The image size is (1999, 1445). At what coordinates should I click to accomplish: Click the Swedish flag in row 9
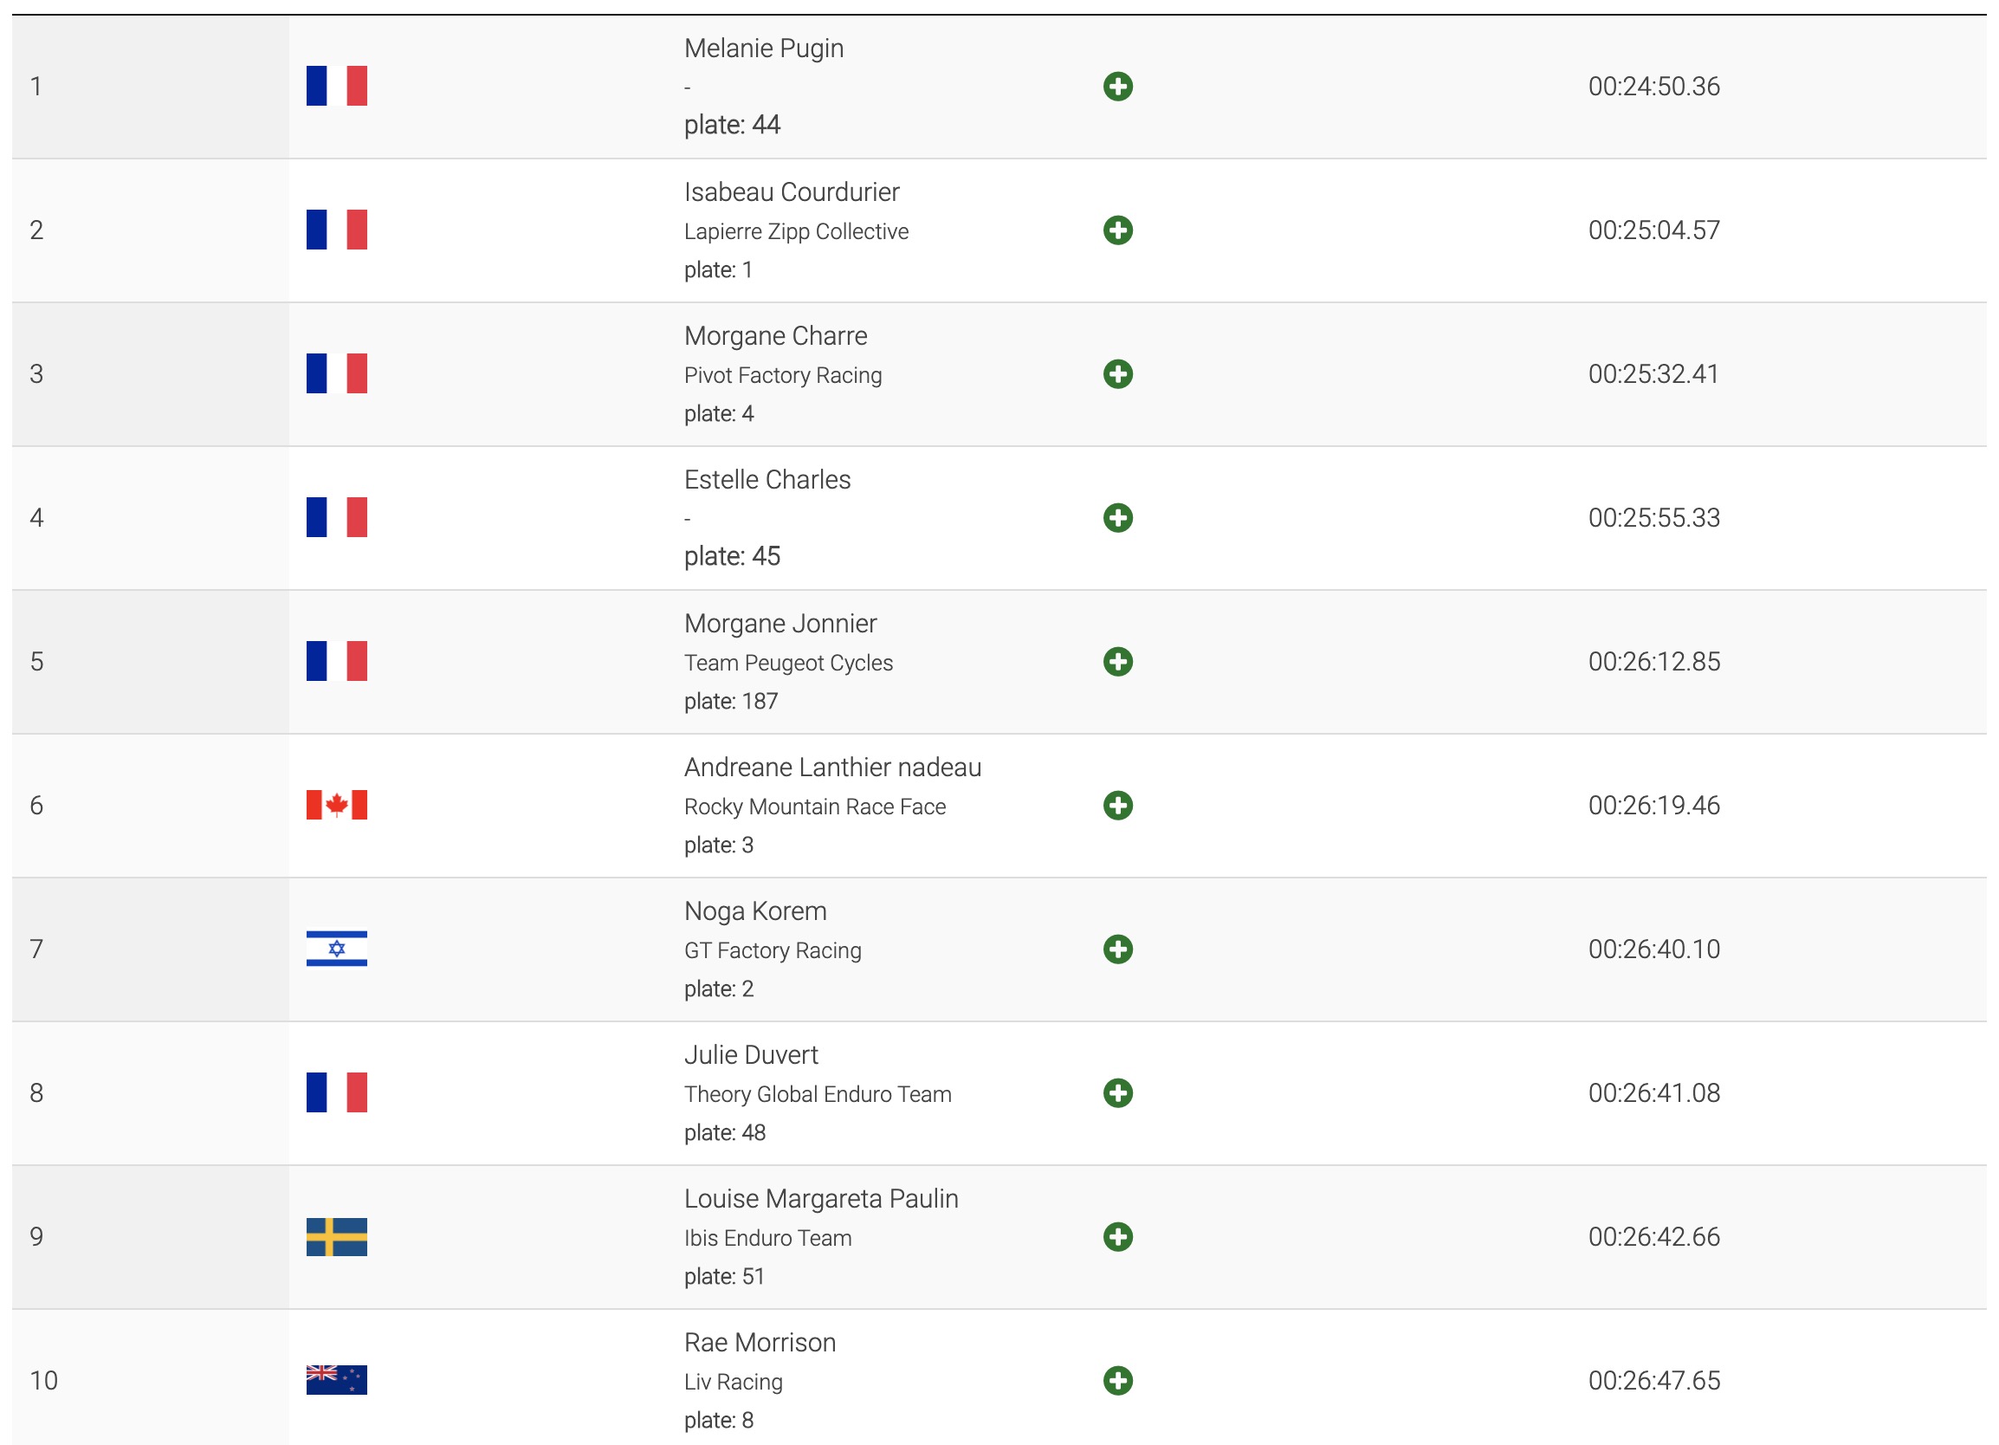tap(337, 1236)
